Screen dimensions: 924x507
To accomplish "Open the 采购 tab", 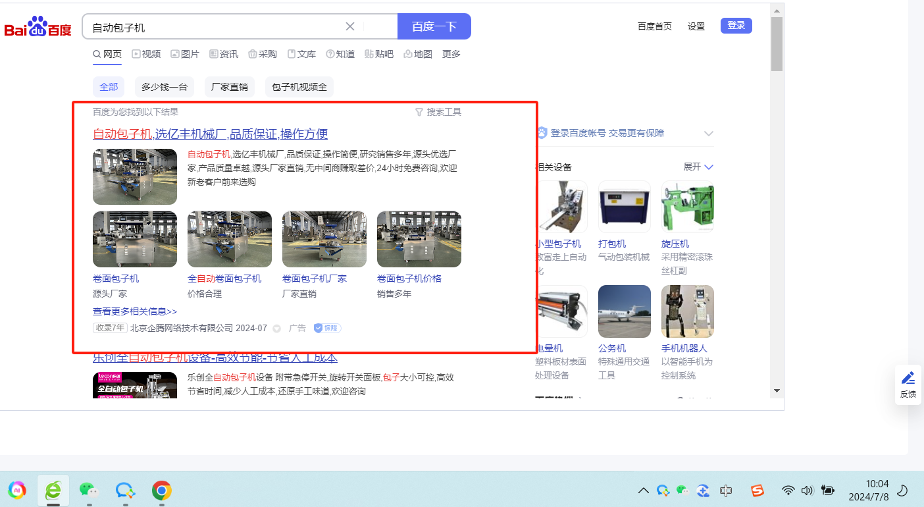I will click(x=263, y=54).
